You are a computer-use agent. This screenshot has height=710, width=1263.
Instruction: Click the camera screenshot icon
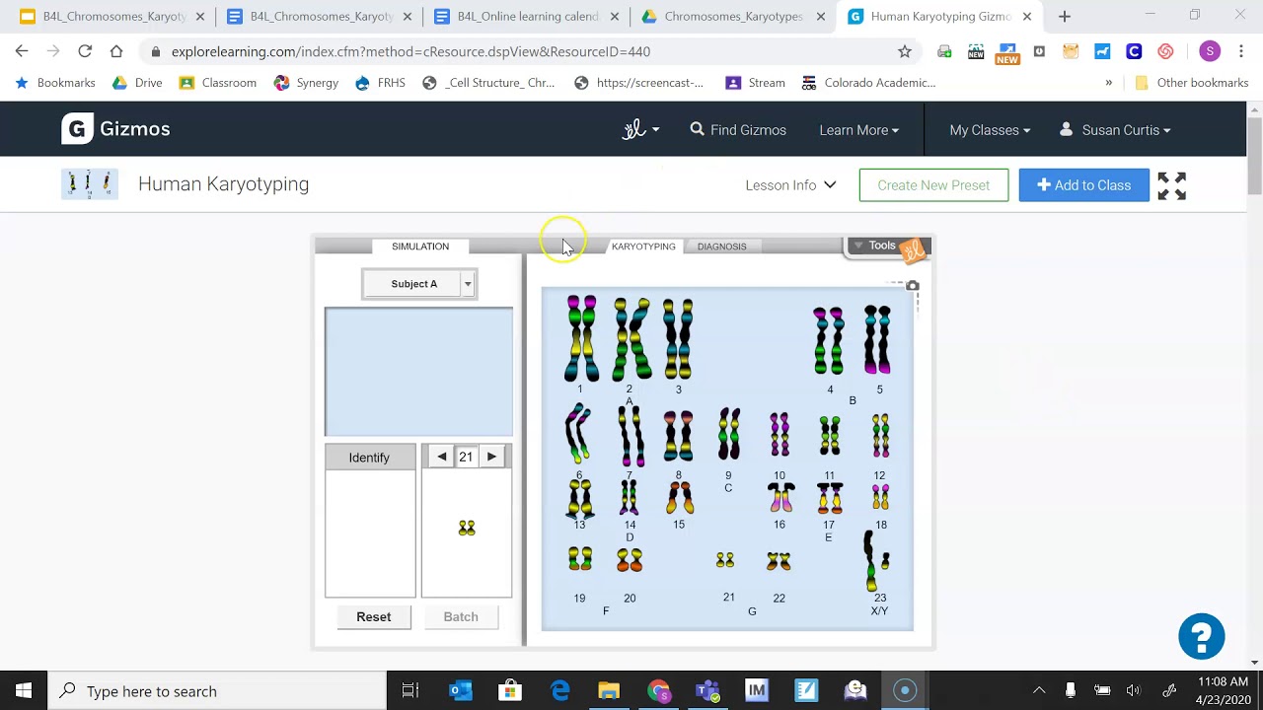click(913, 286)
